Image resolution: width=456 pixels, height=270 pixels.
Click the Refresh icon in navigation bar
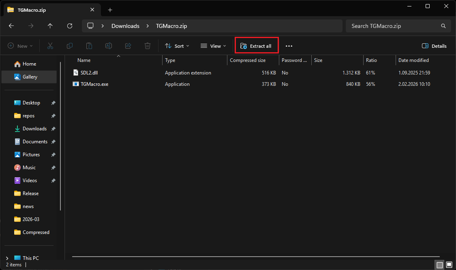coord(69,26)
